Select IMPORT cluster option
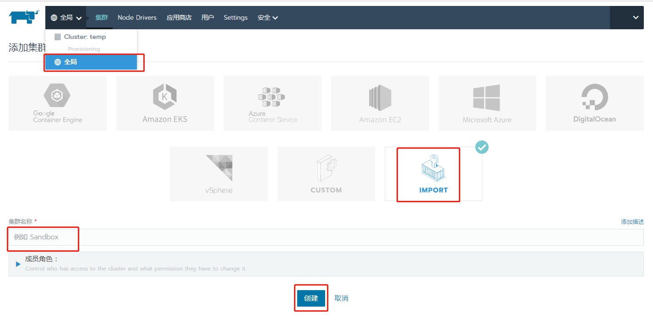This screenshot has height=324, width=653. [x=433, y=174]
